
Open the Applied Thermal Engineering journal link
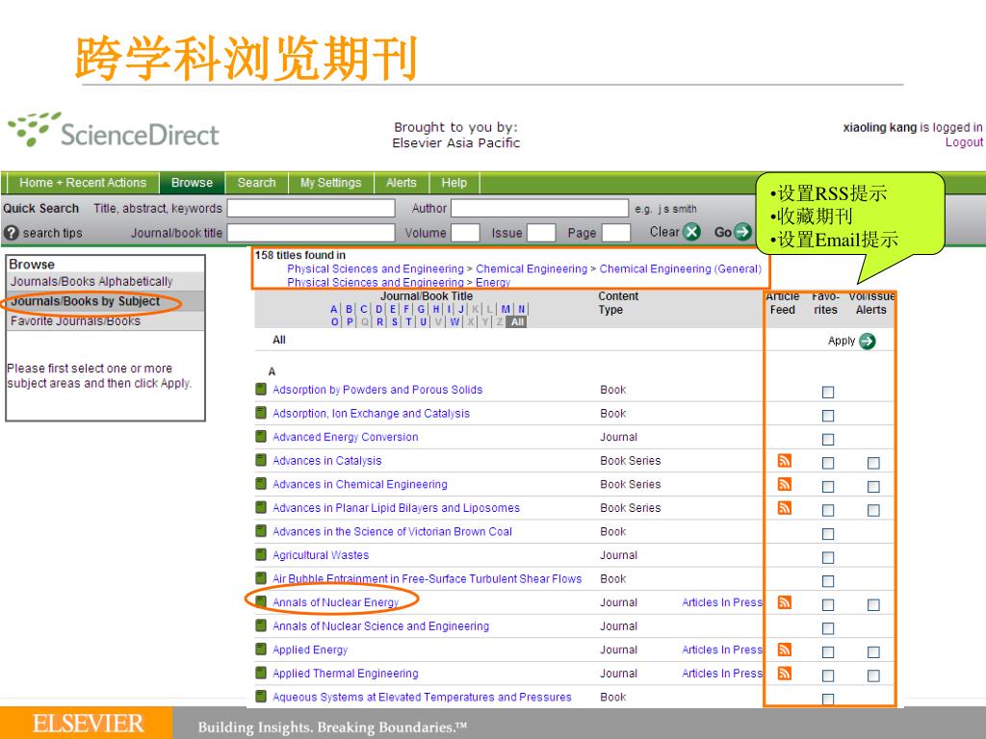[346, 674]
